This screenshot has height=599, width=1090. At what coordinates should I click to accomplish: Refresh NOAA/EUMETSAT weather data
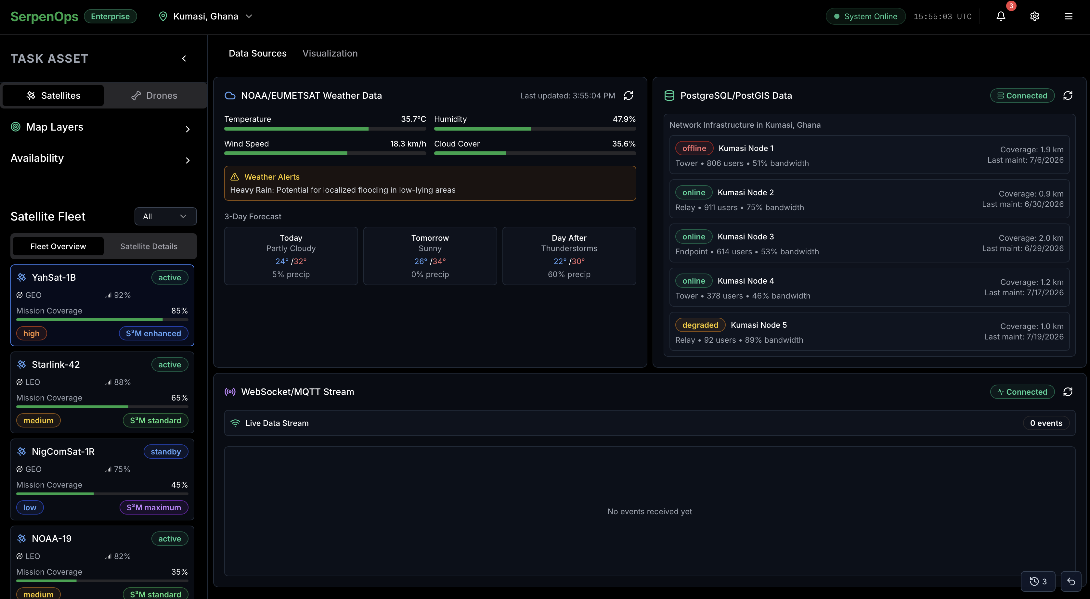(628, 96)
